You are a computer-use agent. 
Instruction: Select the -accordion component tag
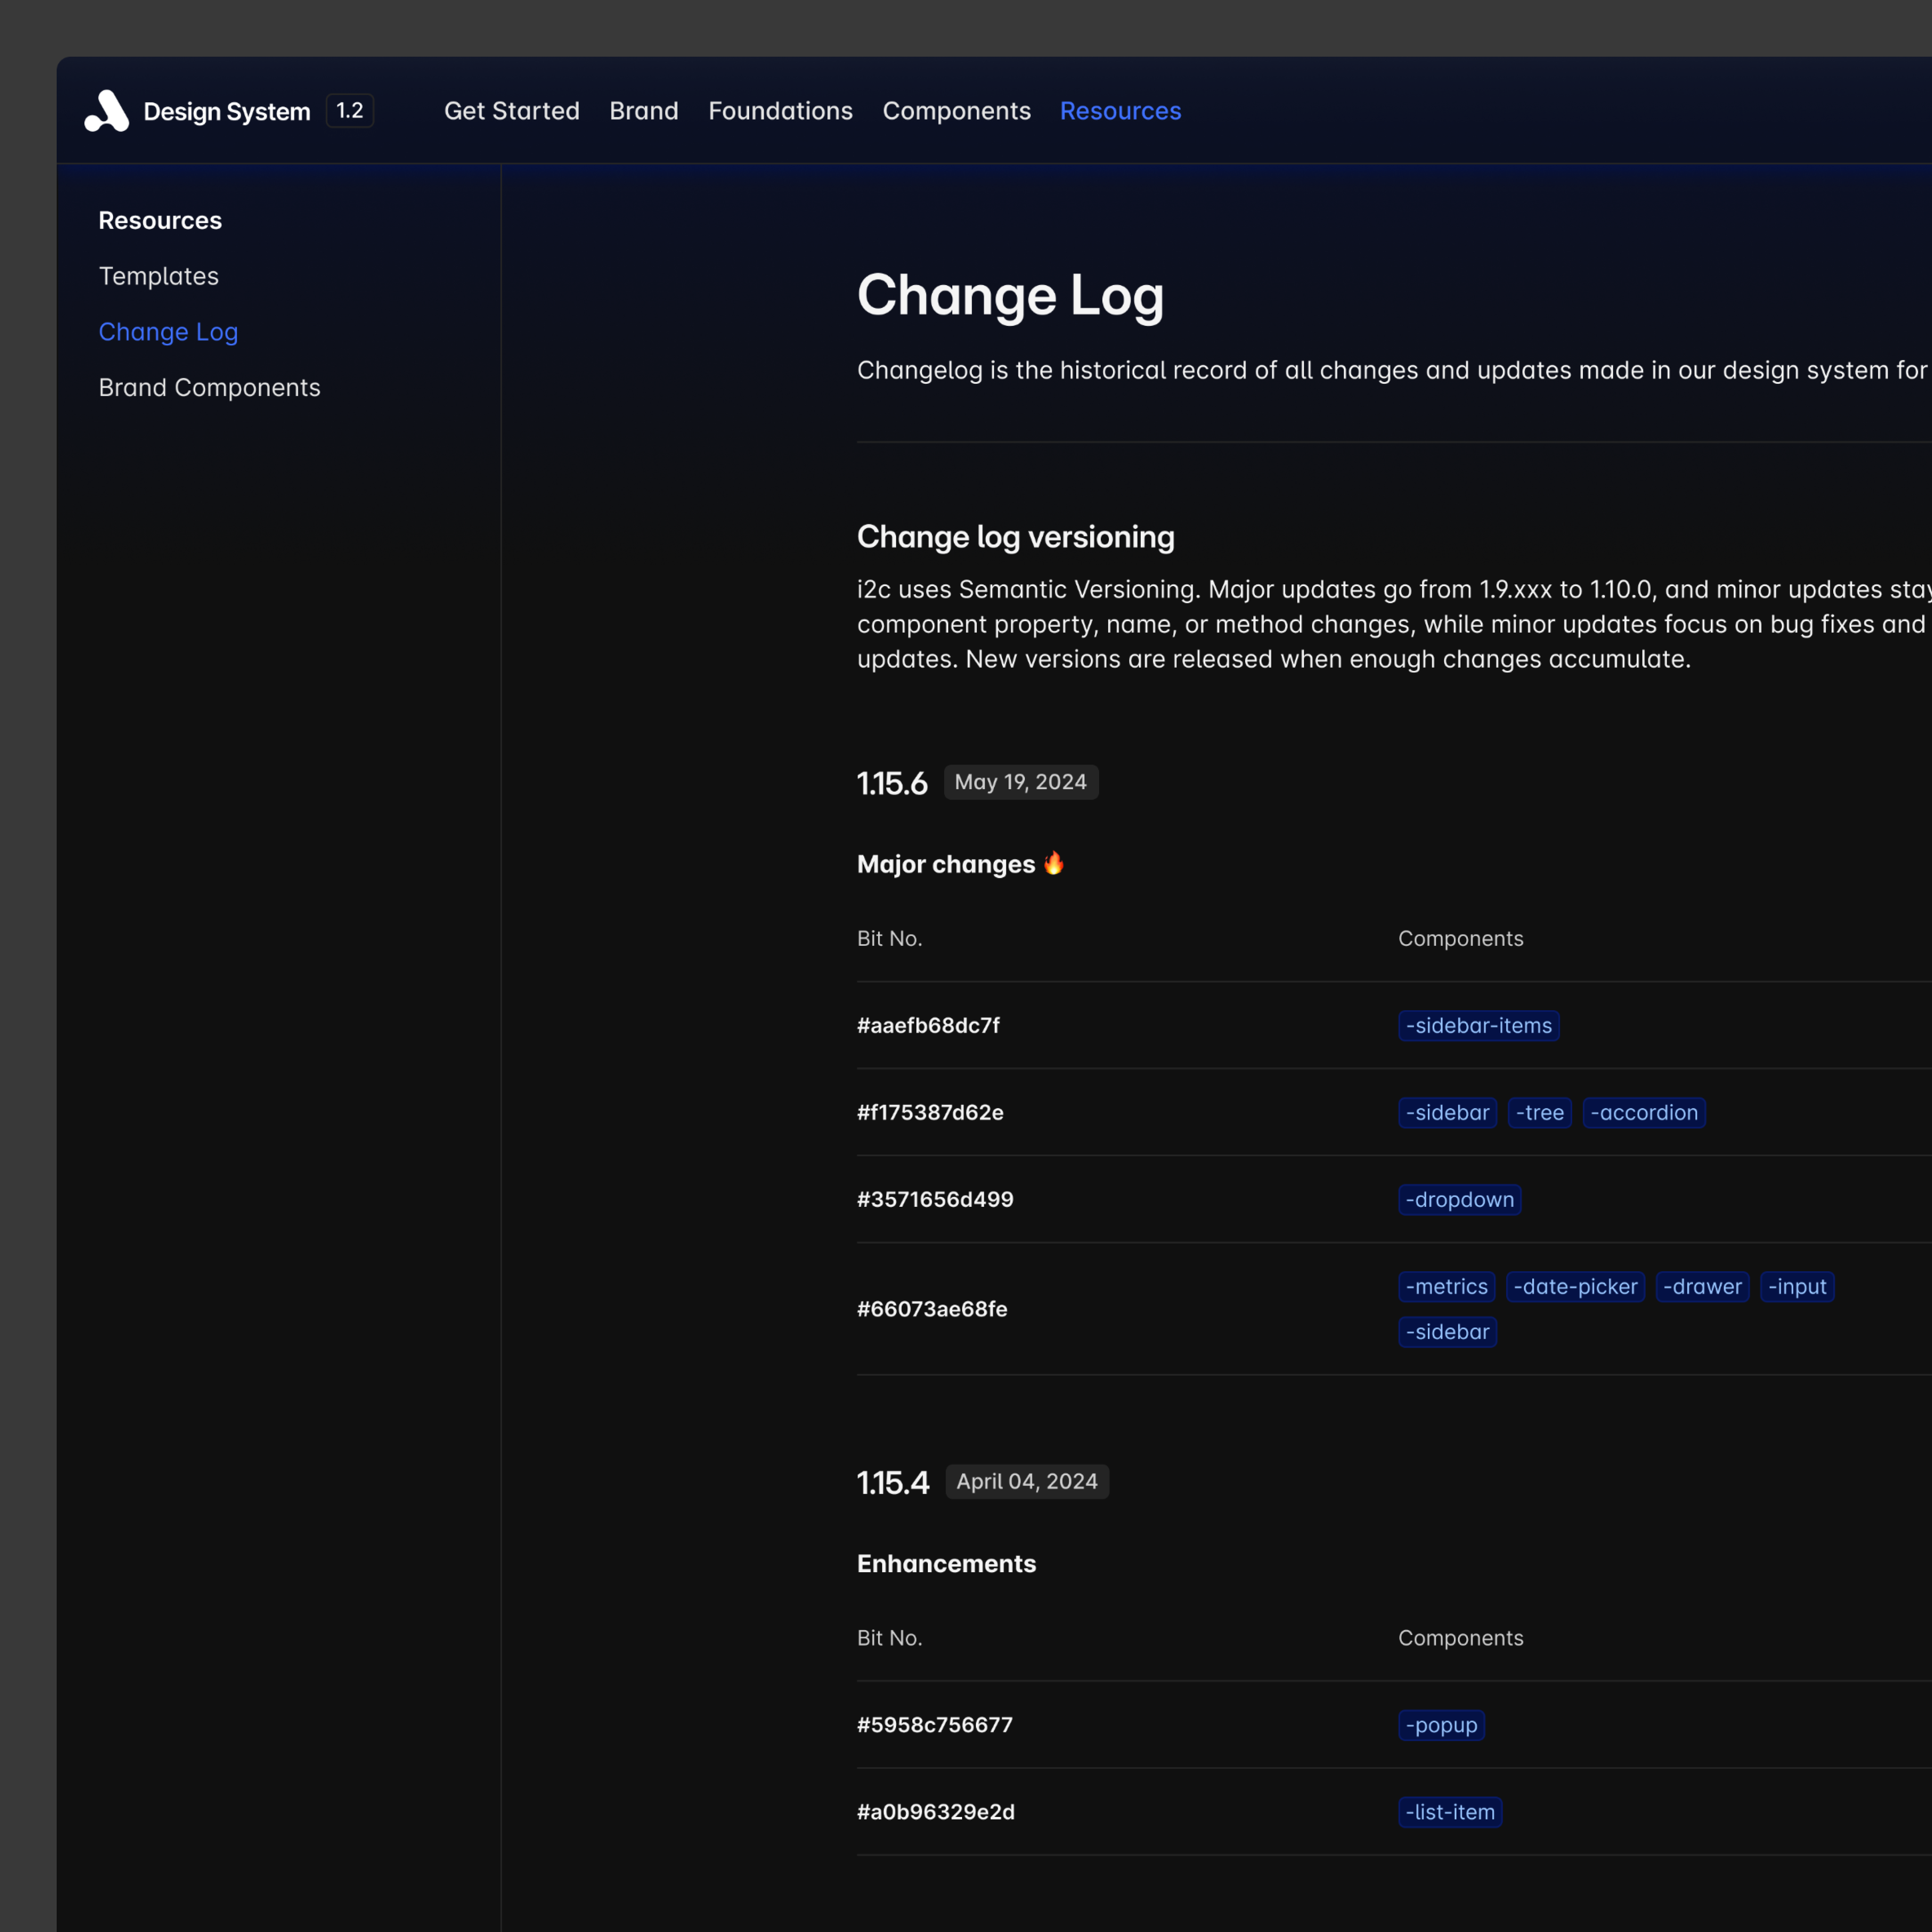pos(1643,1112)
